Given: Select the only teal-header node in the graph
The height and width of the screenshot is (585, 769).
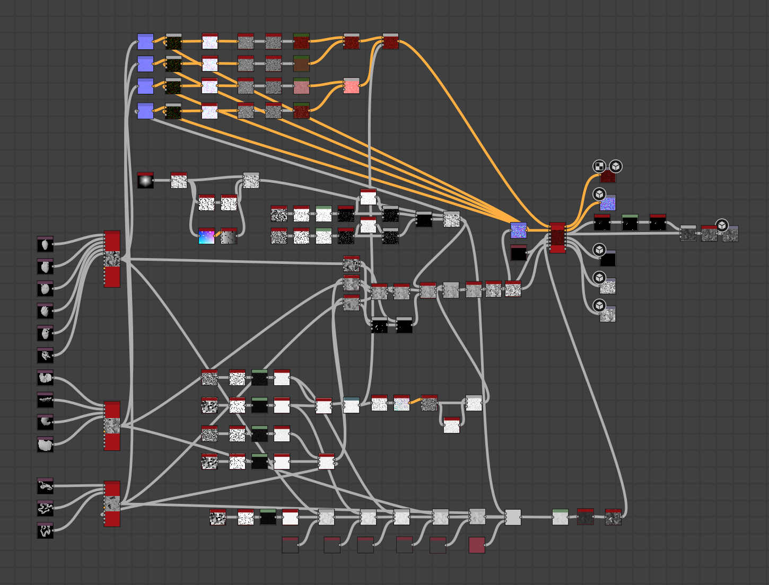Looking at the screenshot, I should coord(351,405).
